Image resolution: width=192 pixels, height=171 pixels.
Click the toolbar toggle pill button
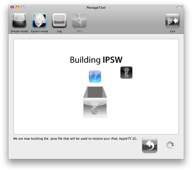tap(179, 8)
